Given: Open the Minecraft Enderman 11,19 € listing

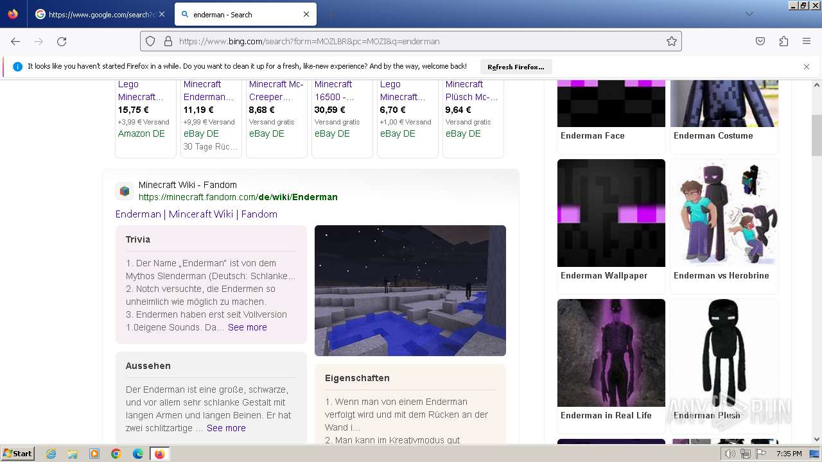Looking at the screenshot, I should coord(211,118).
